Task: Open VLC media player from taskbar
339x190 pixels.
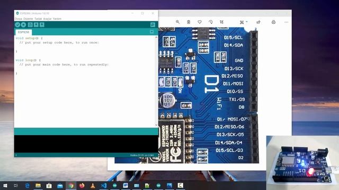Action: tap(93, 185)
